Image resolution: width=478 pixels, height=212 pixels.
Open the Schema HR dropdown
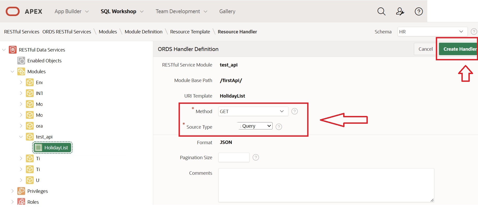pyautogui.click(x=432, y=32)
